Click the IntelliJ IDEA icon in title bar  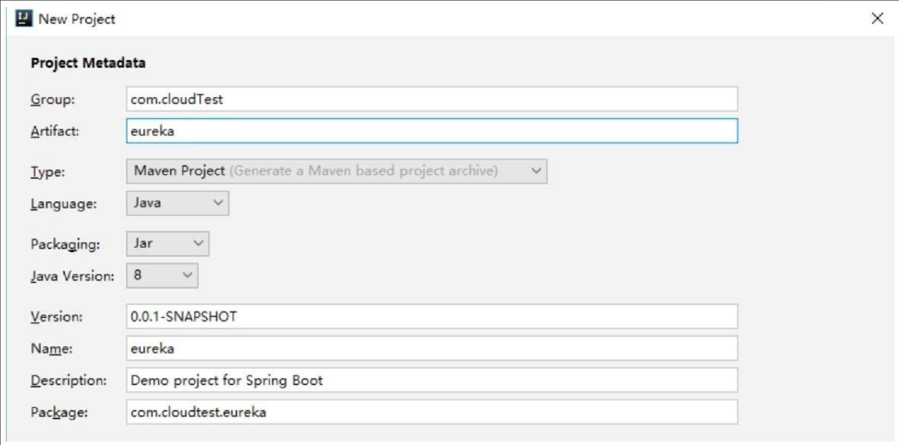tap(24, 18)
